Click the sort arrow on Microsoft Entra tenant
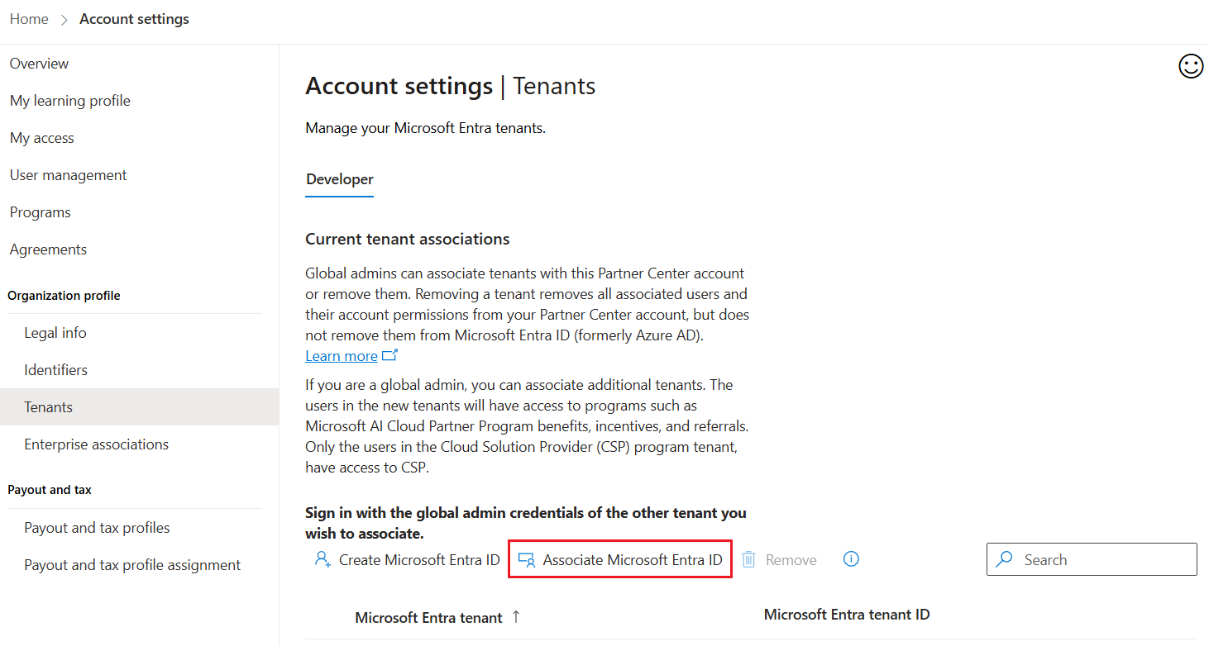Screen dimensions: 1209x646 coord(514,615)
